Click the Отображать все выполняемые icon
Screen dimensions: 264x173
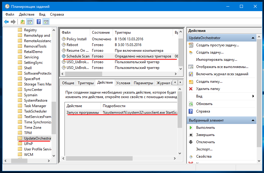(191, 67)
